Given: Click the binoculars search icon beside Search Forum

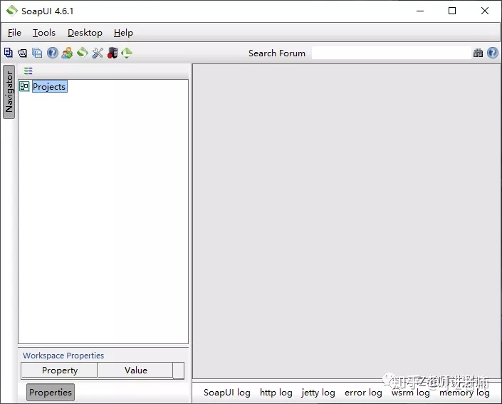Looking at the screenshot, I should [x=478, y=53].
